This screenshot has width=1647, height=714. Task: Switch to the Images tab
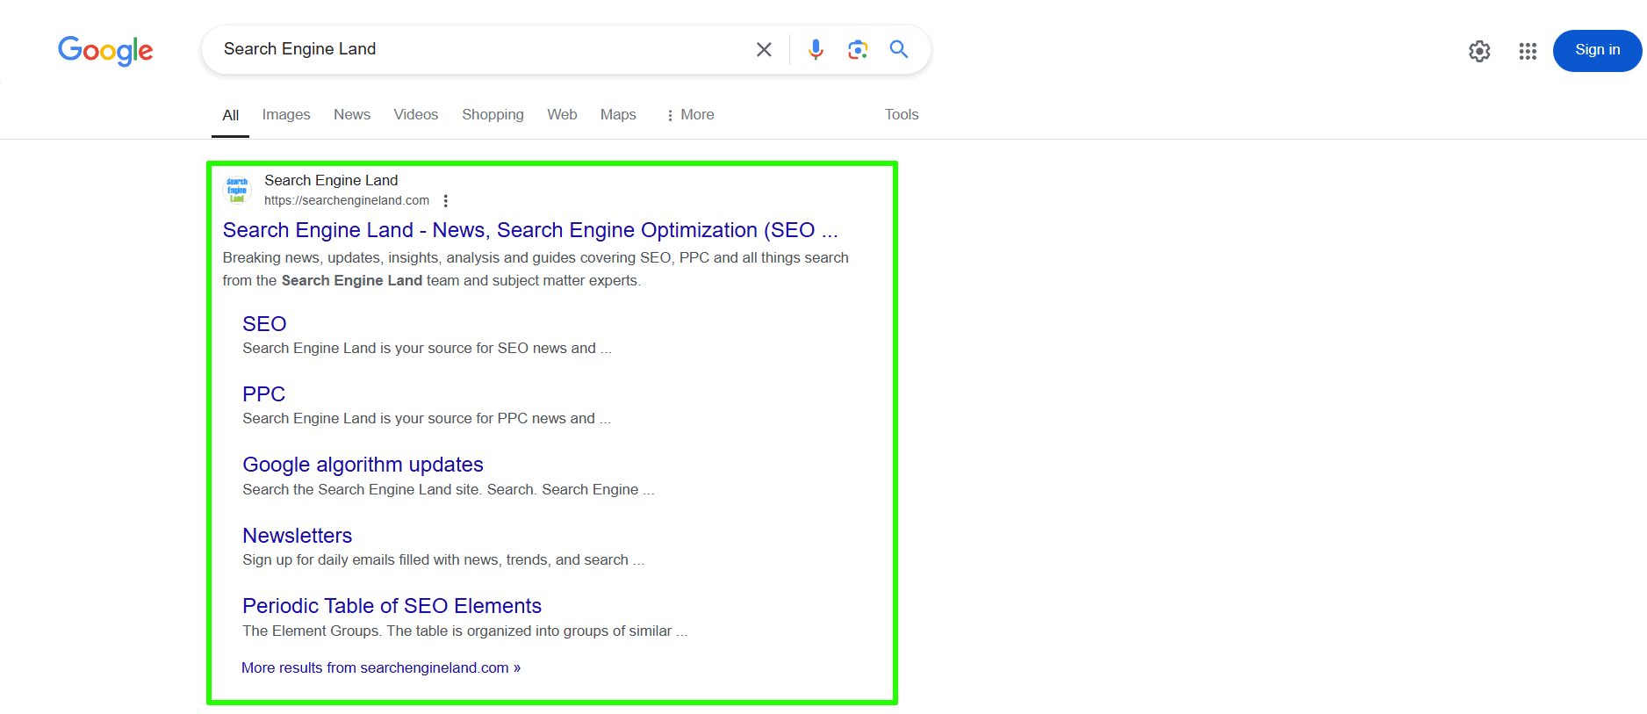click(286, 115)
